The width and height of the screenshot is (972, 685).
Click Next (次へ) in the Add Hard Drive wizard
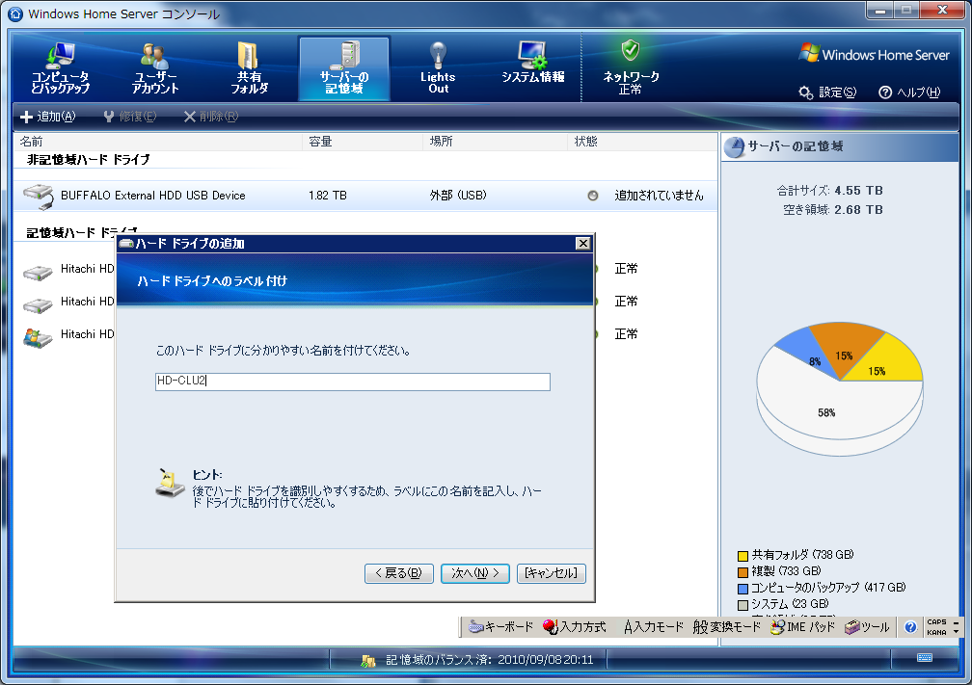[x=474, y=573]
